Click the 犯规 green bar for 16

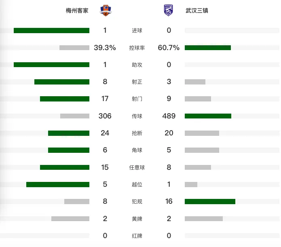(x=210, y=201)
